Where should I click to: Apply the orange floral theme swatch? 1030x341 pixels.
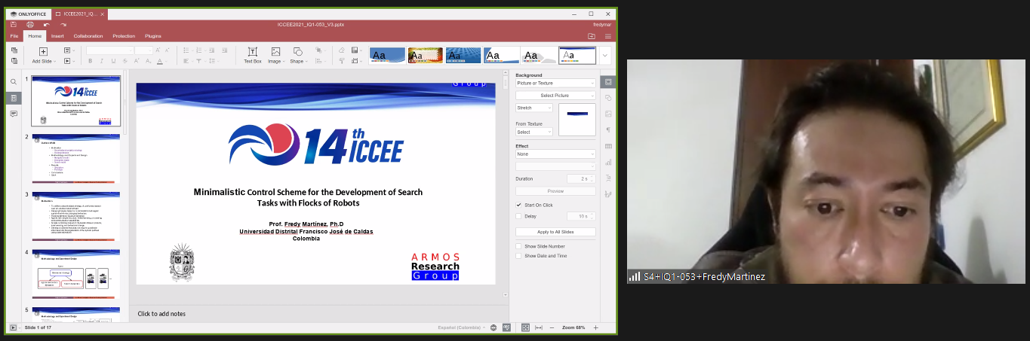(426, 56)
